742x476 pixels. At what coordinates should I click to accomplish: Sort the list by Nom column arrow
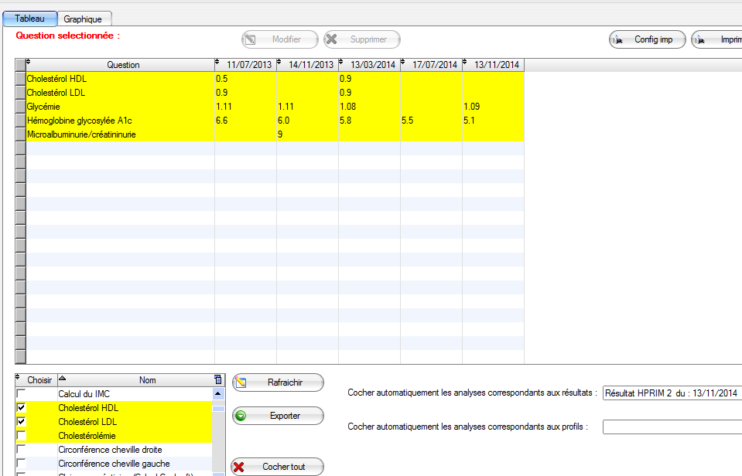click(x=63, y=379)
